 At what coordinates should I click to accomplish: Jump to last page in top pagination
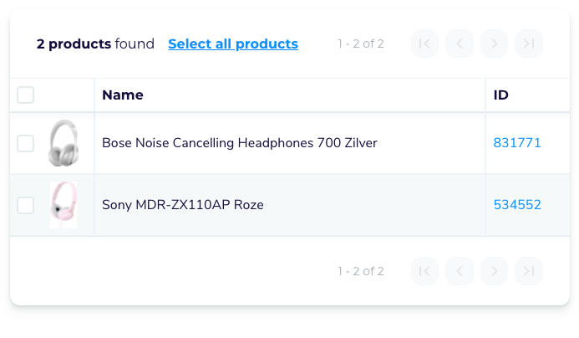529,44
